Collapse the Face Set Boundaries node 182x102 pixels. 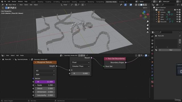pos(106,59)
